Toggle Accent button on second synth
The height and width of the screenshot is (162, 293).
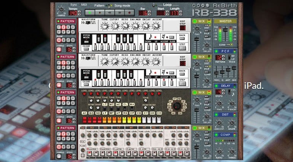pos(164,83)
